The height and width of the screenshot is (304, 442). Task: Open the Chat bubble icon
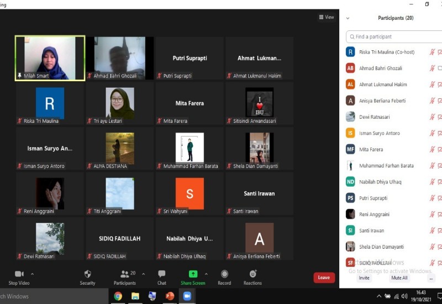(x=162, y=274)
